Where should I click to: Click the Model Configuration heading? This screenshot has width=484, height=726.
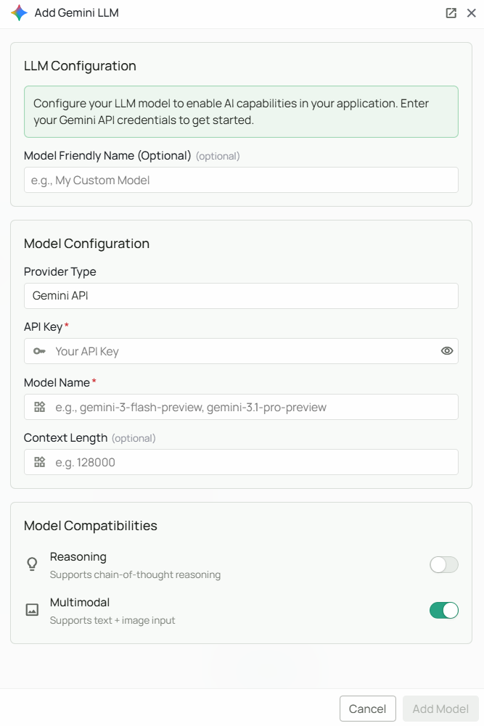pos(86,244)
